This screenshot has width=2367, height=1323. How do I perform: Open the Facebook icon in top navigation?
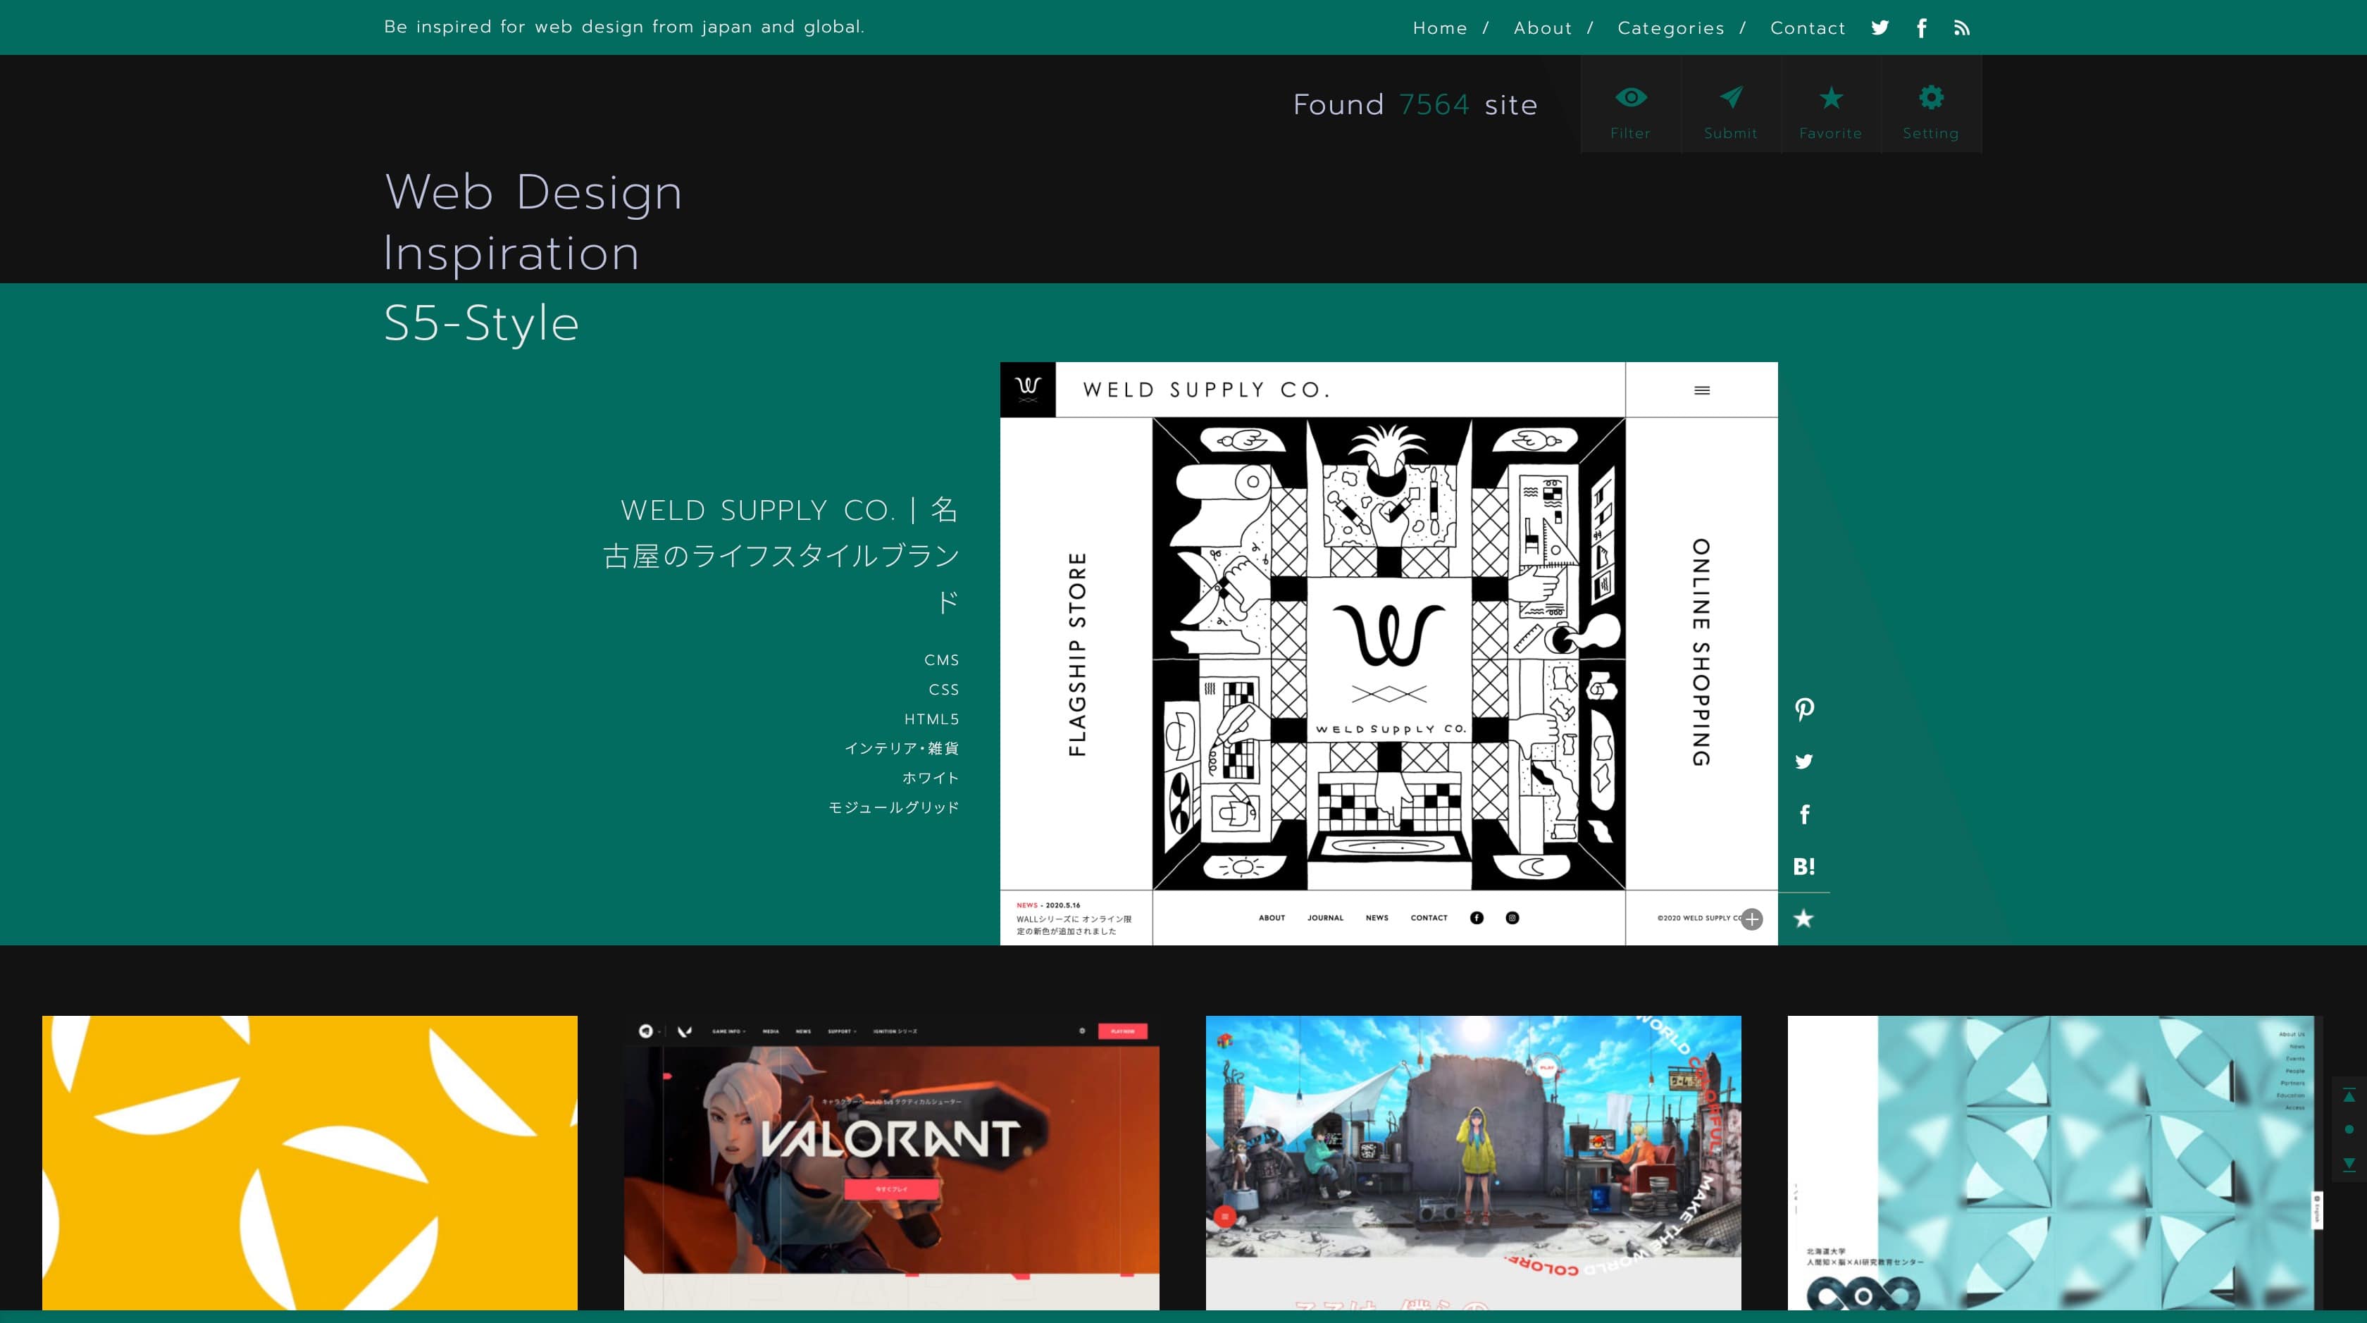(1921, 27)
